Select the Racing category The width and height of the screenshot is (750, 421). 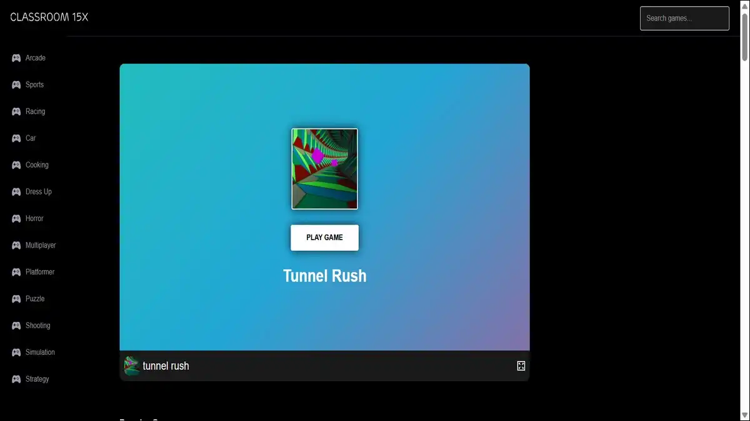(35, 112)
